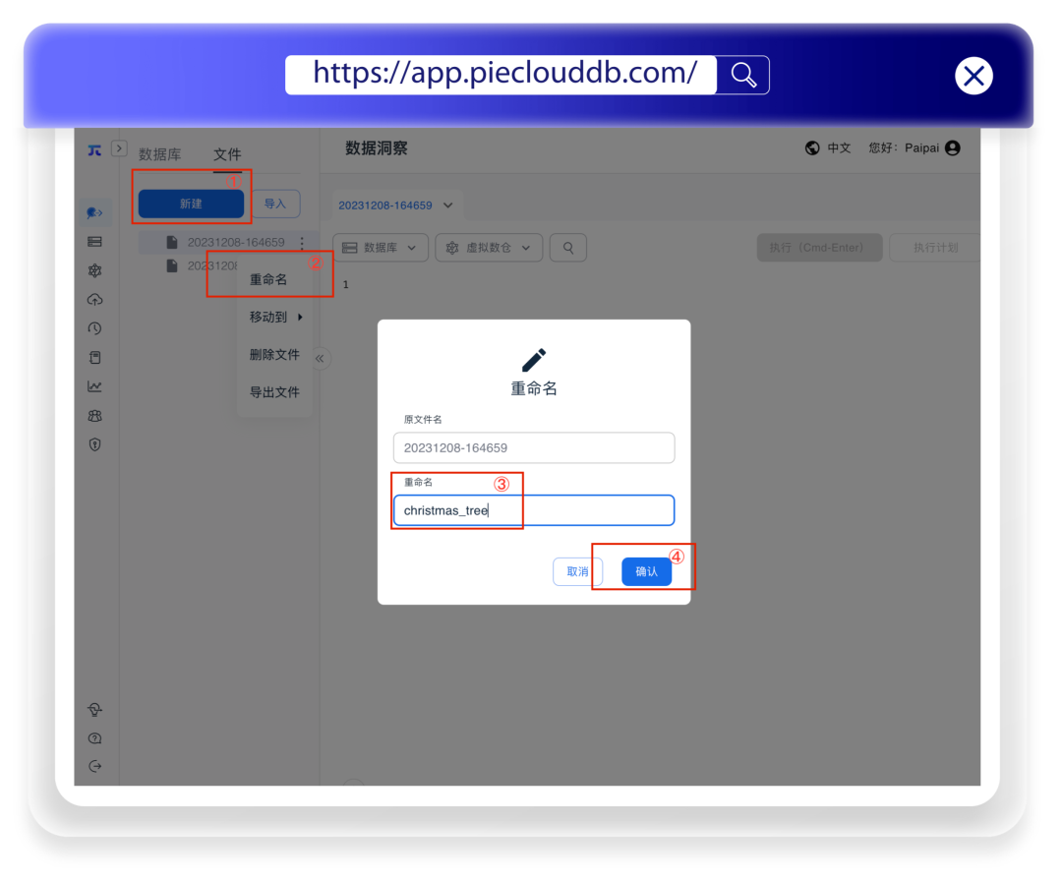Choose 删除文件 in the context menu

[274, 354]
